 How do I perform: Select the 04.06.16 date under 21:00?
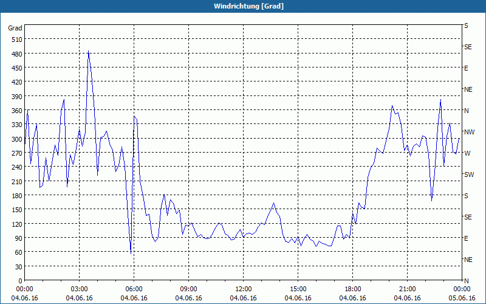[407, 298]
